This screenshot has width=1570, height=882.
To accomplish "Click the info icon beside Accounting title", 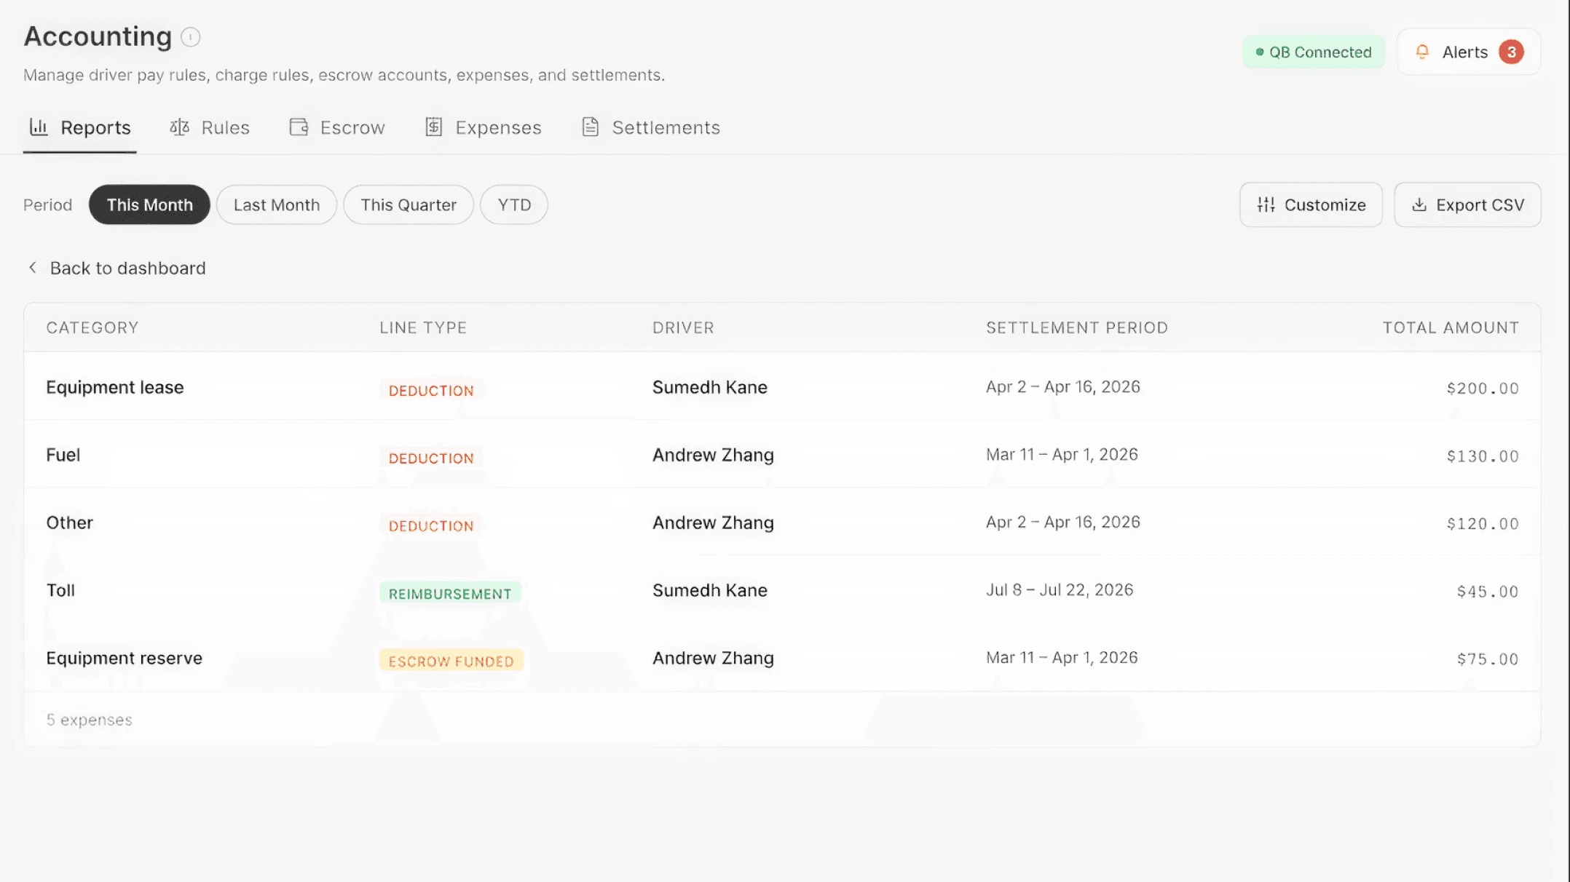I will point(190,37).
